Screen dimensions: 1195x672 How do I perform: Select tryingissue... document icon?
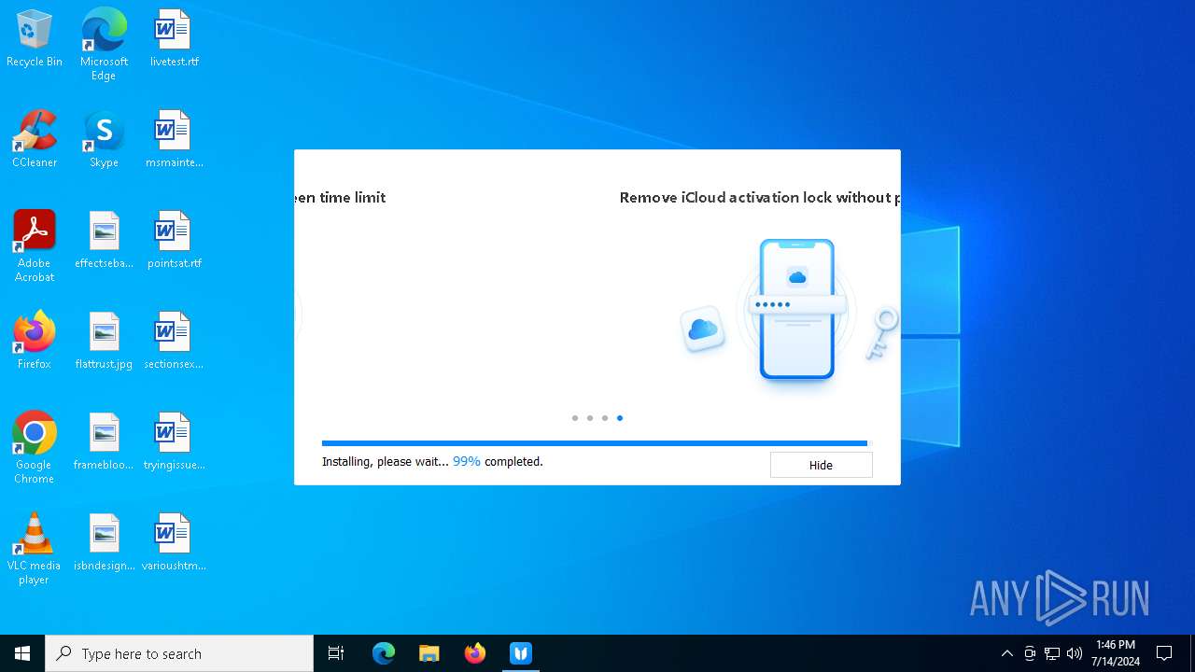click(x=174, y=442)
